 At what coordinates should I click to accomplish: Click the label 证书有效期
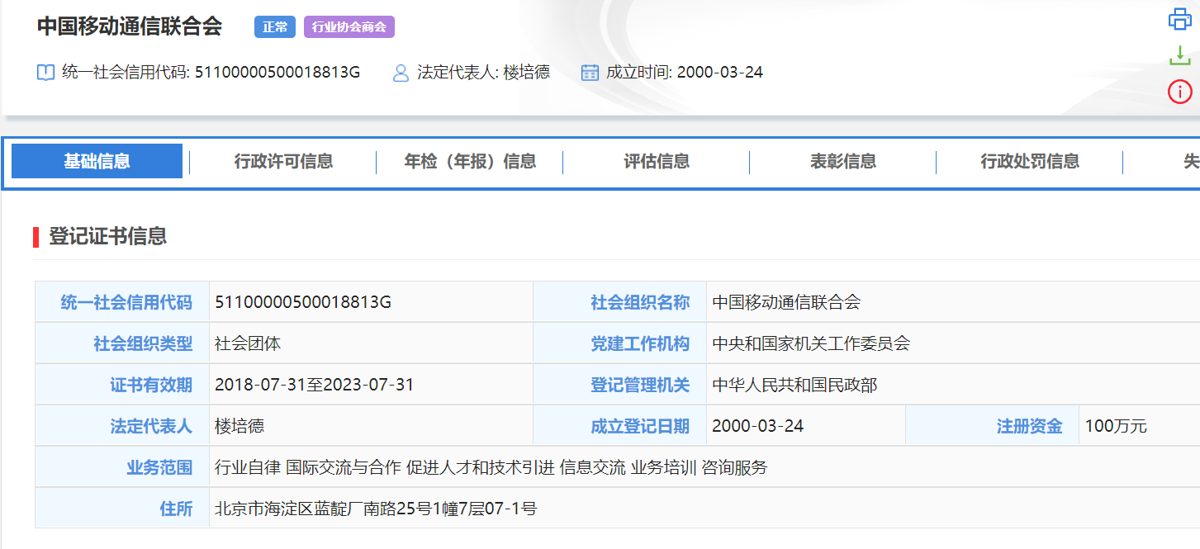click(x=151, y=385)
